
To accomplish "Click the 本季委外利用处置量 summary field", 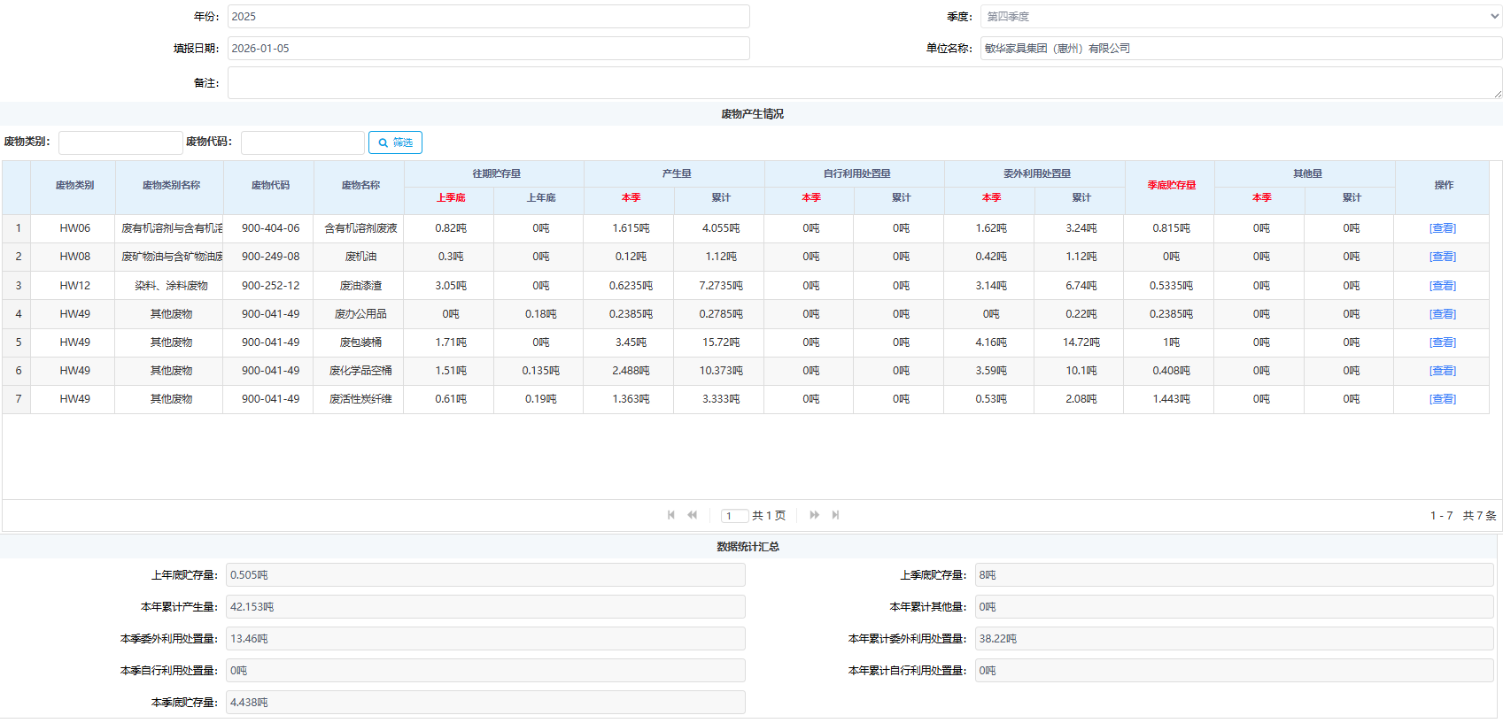I will tap(485, 639).
